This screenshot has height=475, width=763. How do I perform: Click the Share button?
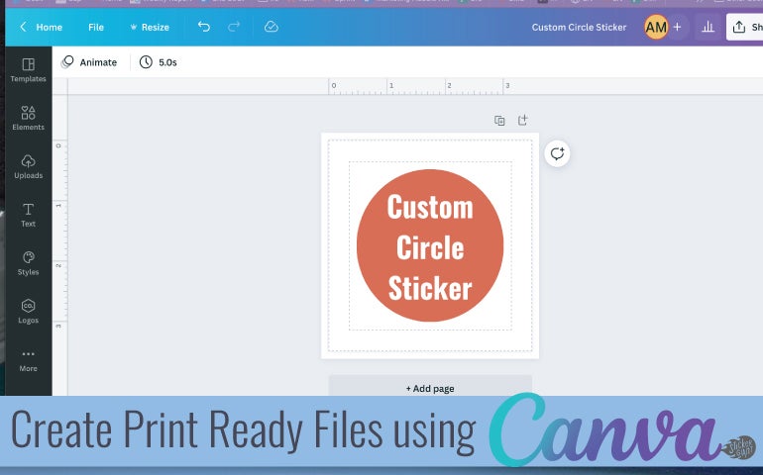coord(745,27)
